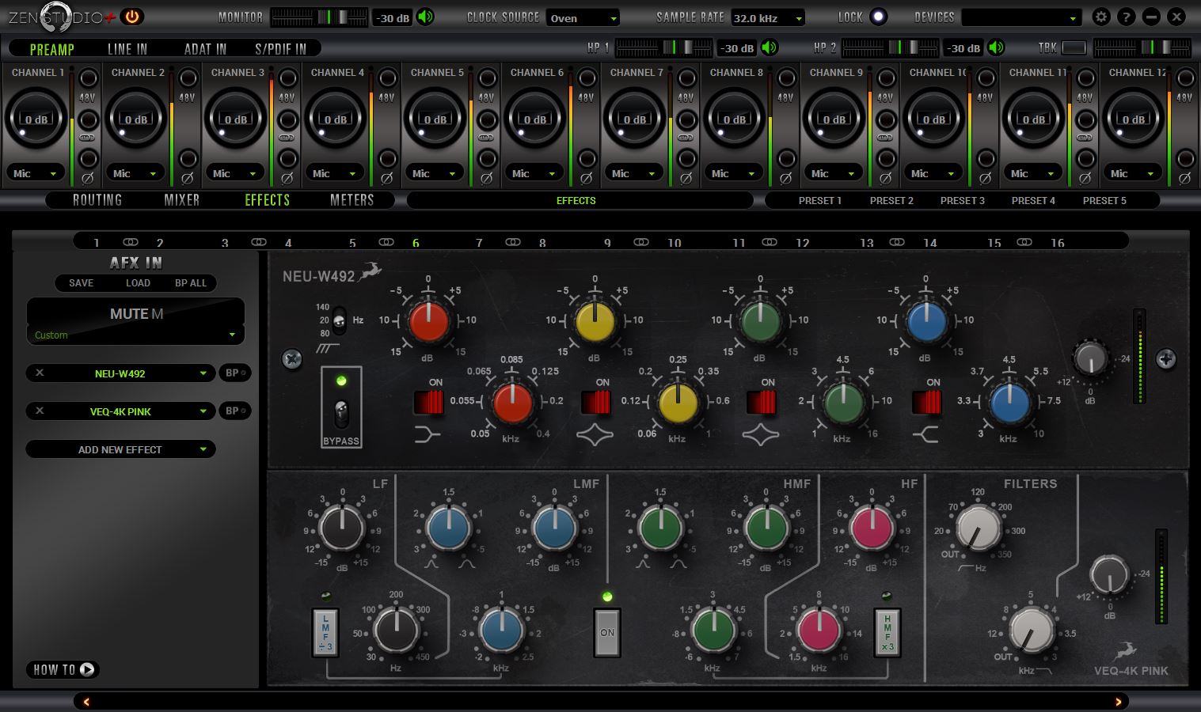
Task: Toggle the blue high band ON switch
Action: click(927, 403)
